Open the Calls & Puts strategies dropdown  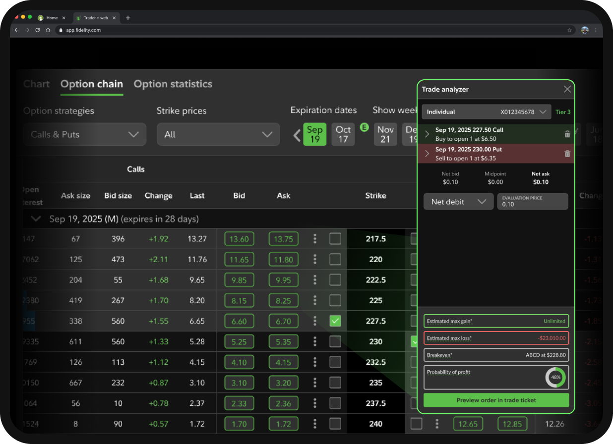[x=85, y=134]
